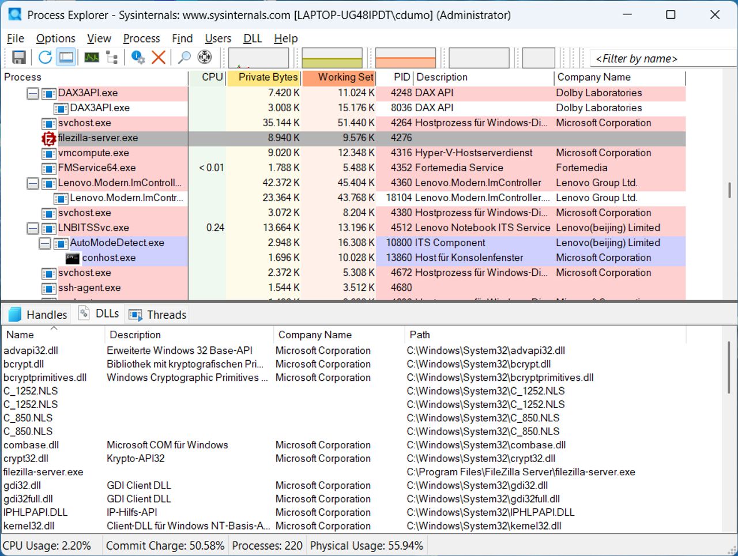Click the CPU usage history graph
This screenshot has height=556, width=738.
pos(259,58)
